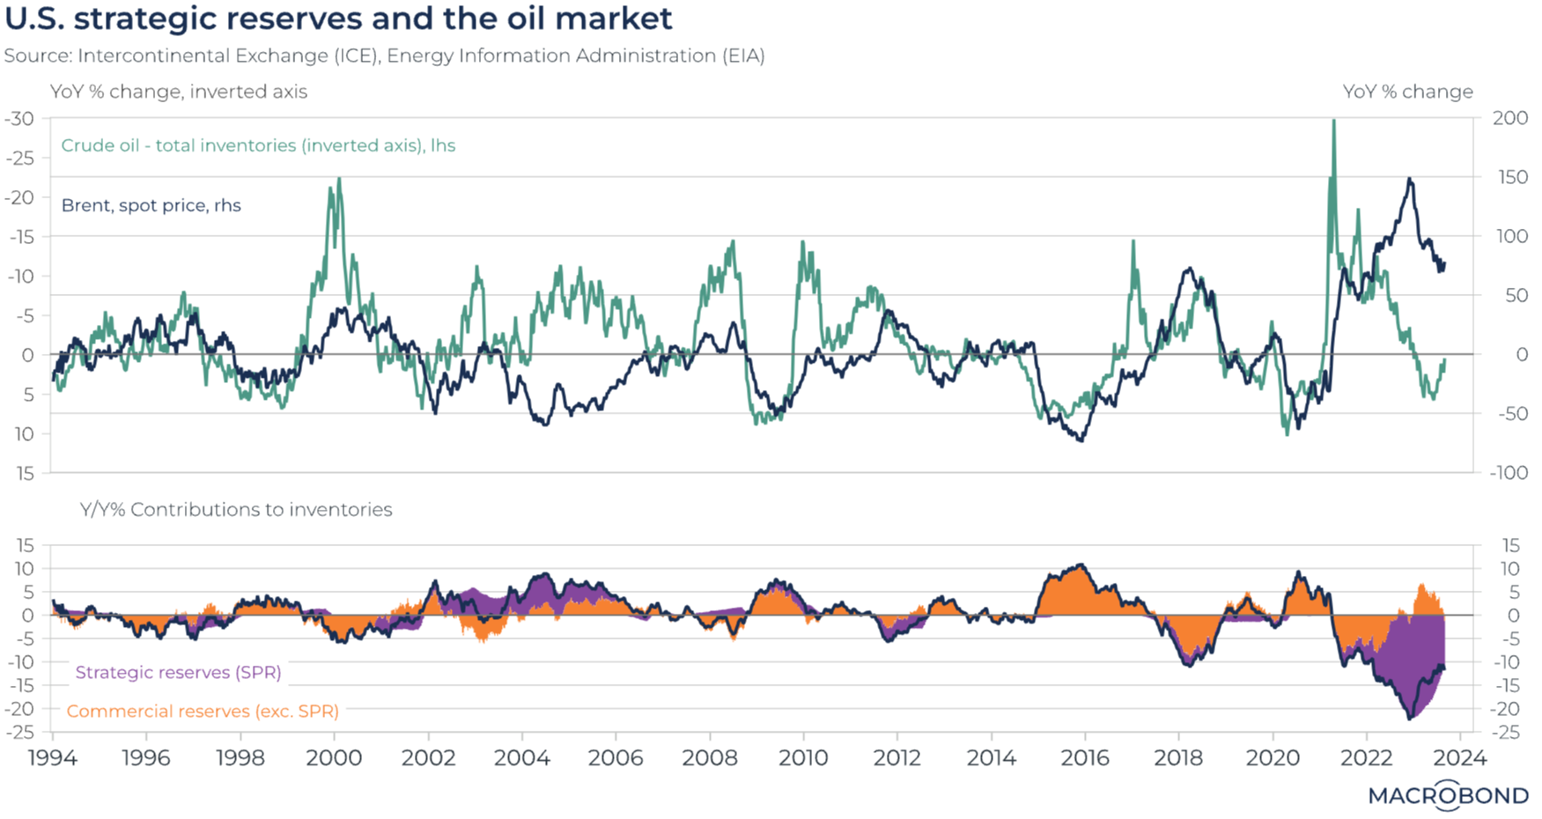Click the right axis title 'YoY % change'
Screen dimensions: 1542x819
click(1407, 92)
